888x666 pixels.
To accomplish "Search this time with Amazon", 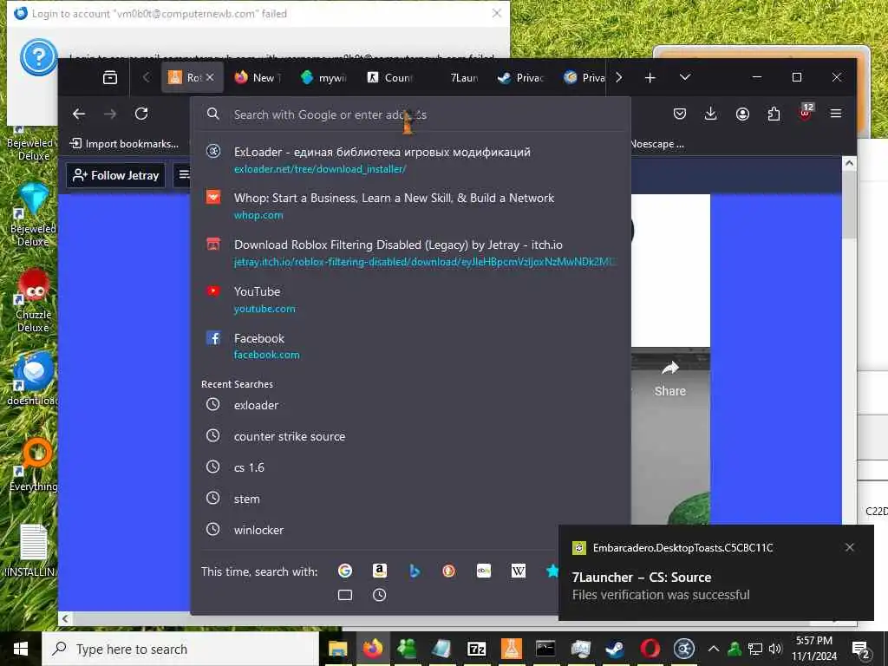I will [x=380, y=571].
